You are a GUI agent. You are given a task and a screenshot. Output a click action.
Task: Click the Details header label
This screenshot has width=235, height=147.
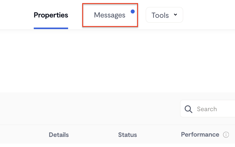(x=59, y=135)
